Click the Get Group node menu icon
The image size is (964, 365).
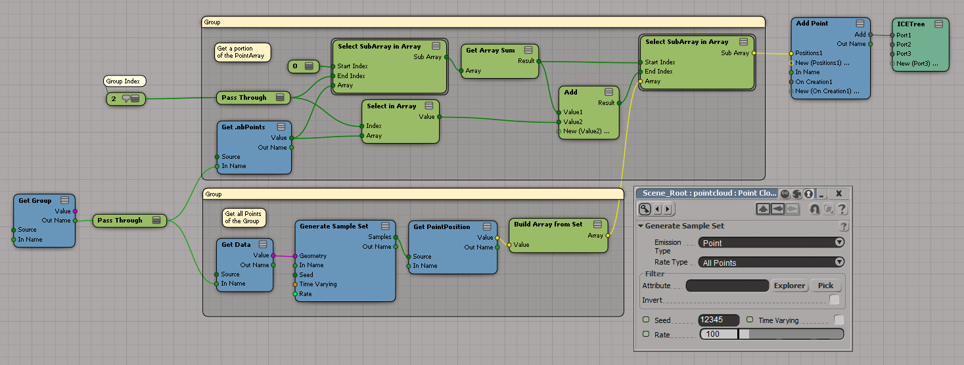(64, 201)
